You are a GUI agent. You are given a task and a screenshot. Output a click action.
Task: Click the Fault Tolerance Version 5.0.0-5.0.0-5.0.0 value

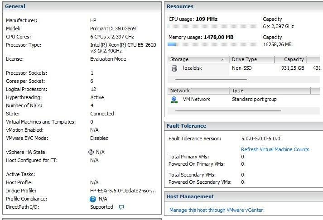click(x=260, y=139)
